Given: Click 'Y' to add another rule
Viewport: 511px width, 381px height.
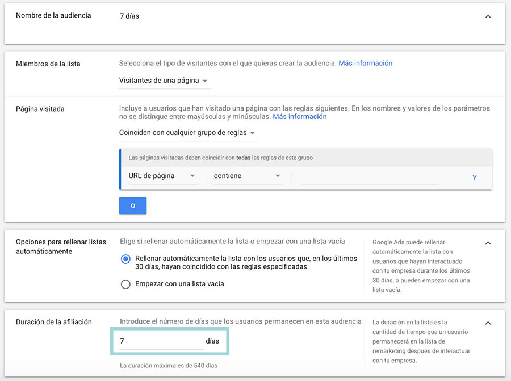Looking at the screenshot, I should coord(474,177).
